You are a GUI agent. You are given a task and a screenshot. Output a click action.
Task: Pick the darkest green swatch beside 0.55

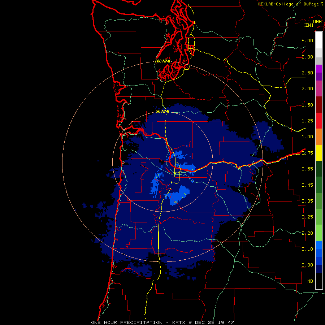pyautogui.click(x=319, y=169)
